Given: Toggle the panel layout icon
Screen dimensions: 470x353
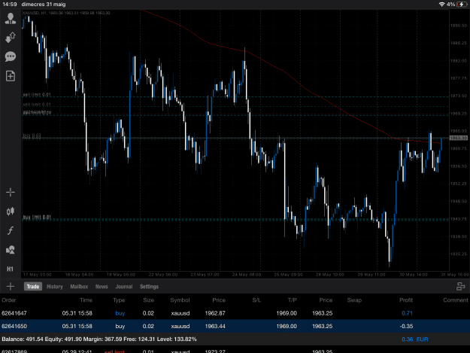Looking at the screenshot, I should click(460, 287).
